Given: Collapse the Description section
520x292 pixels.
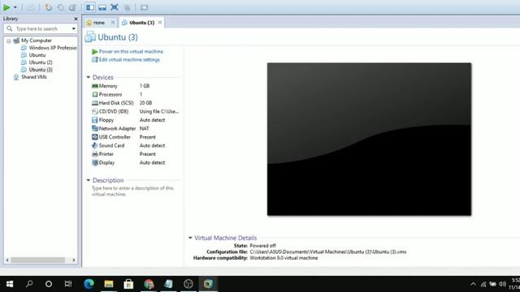Looking at the screenshot, I should point(89,180).
